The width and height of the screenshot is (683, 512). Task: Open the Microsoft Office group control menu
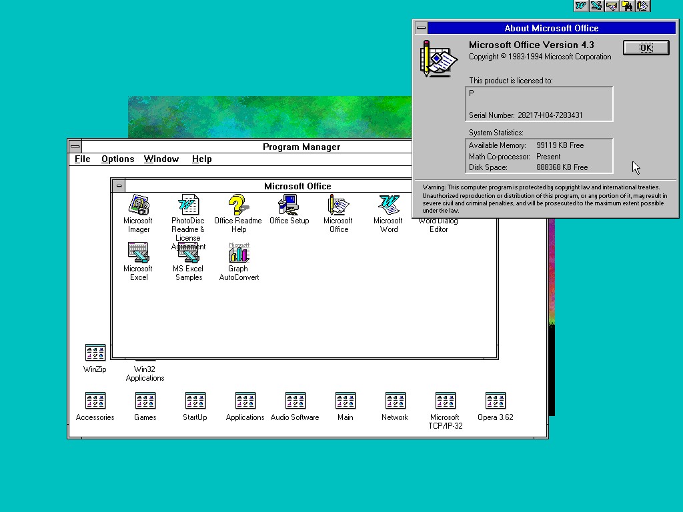[x=119, y=186]
